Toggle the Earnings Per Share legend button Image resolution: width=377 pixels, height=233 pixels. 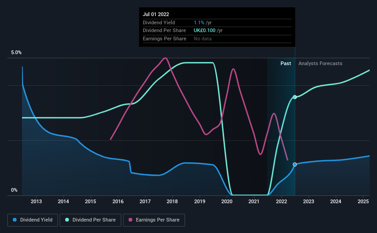154,220
